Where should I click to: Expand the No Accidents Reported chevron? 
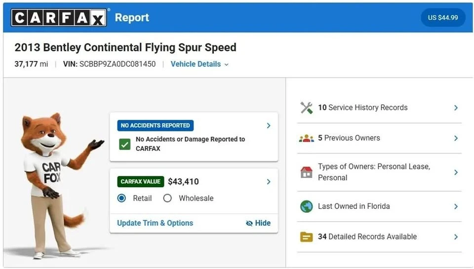click(x=269, y=126)
